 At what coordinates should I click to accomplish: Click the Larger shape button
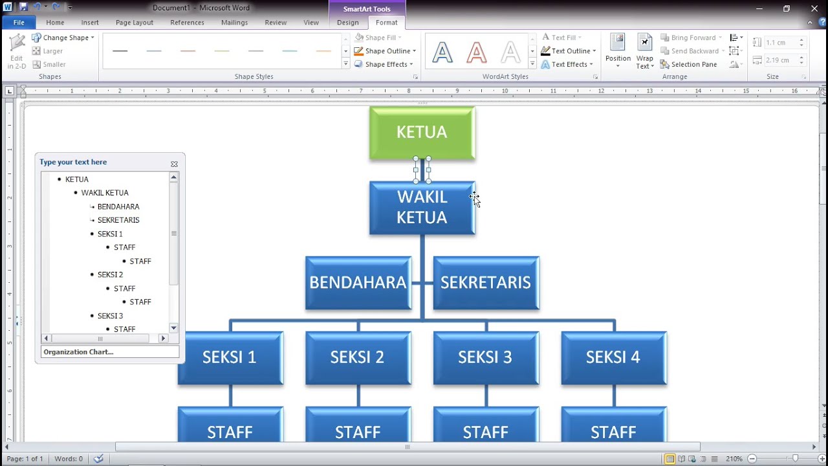(x=47, y=51)
